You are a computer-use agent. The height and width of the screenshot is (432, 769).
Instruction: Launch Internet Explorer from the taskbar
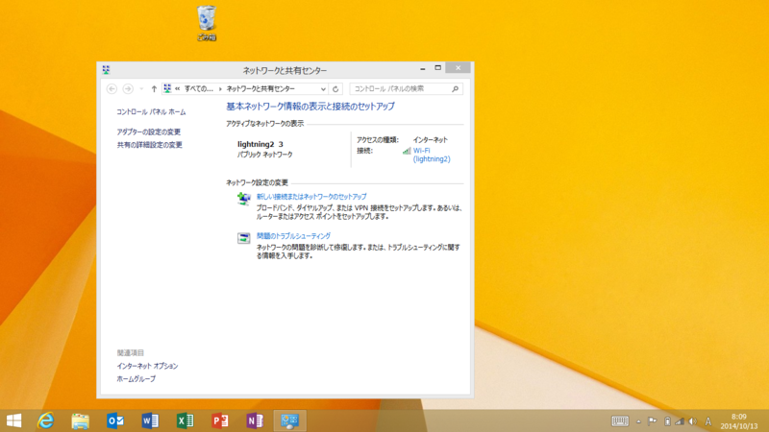click(x=45, y=420)
